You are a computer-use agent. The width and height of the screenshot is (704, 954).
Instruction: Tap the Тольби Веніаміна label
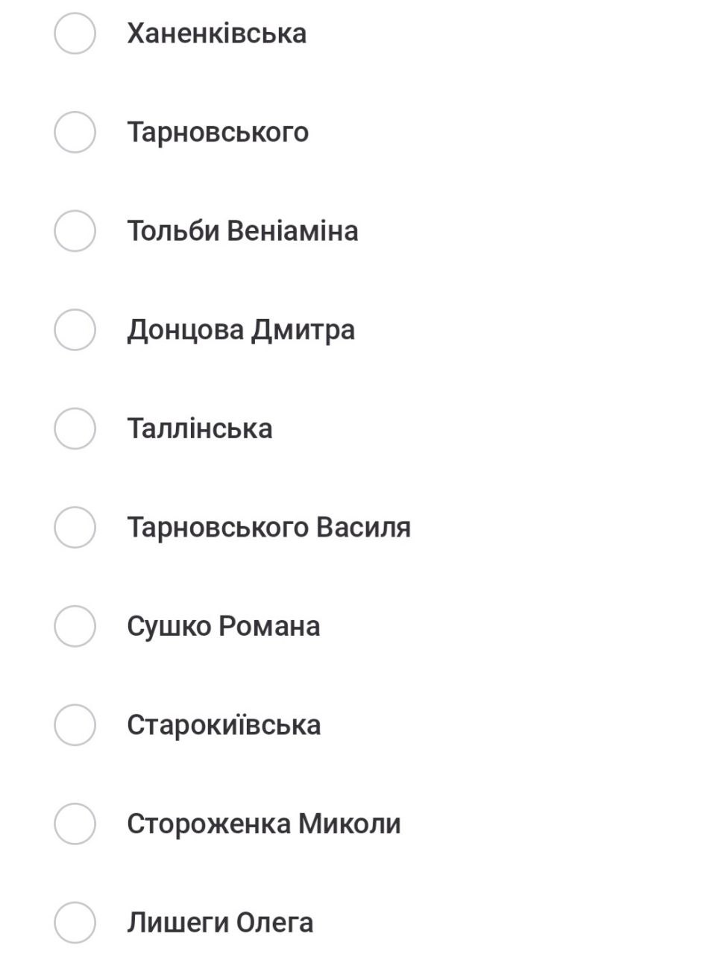pos(242,231)
